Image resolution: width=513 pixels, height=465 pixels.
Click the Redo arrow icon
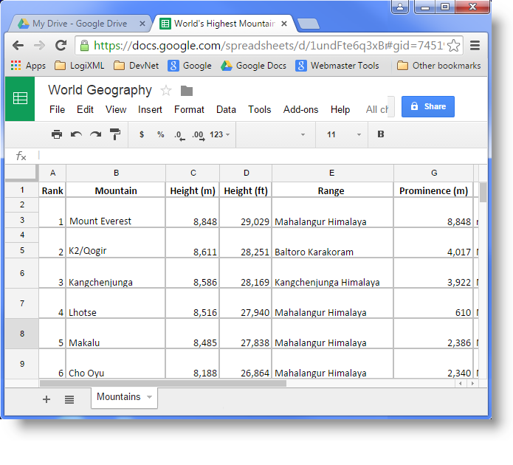[95, 134]
